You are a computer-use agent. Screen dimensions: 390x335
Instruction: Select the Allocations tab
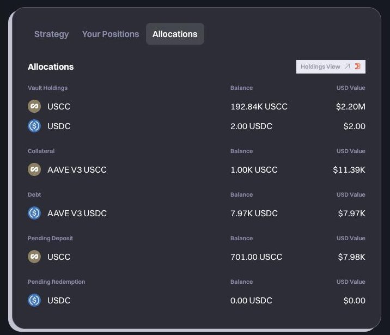[175, 34]
